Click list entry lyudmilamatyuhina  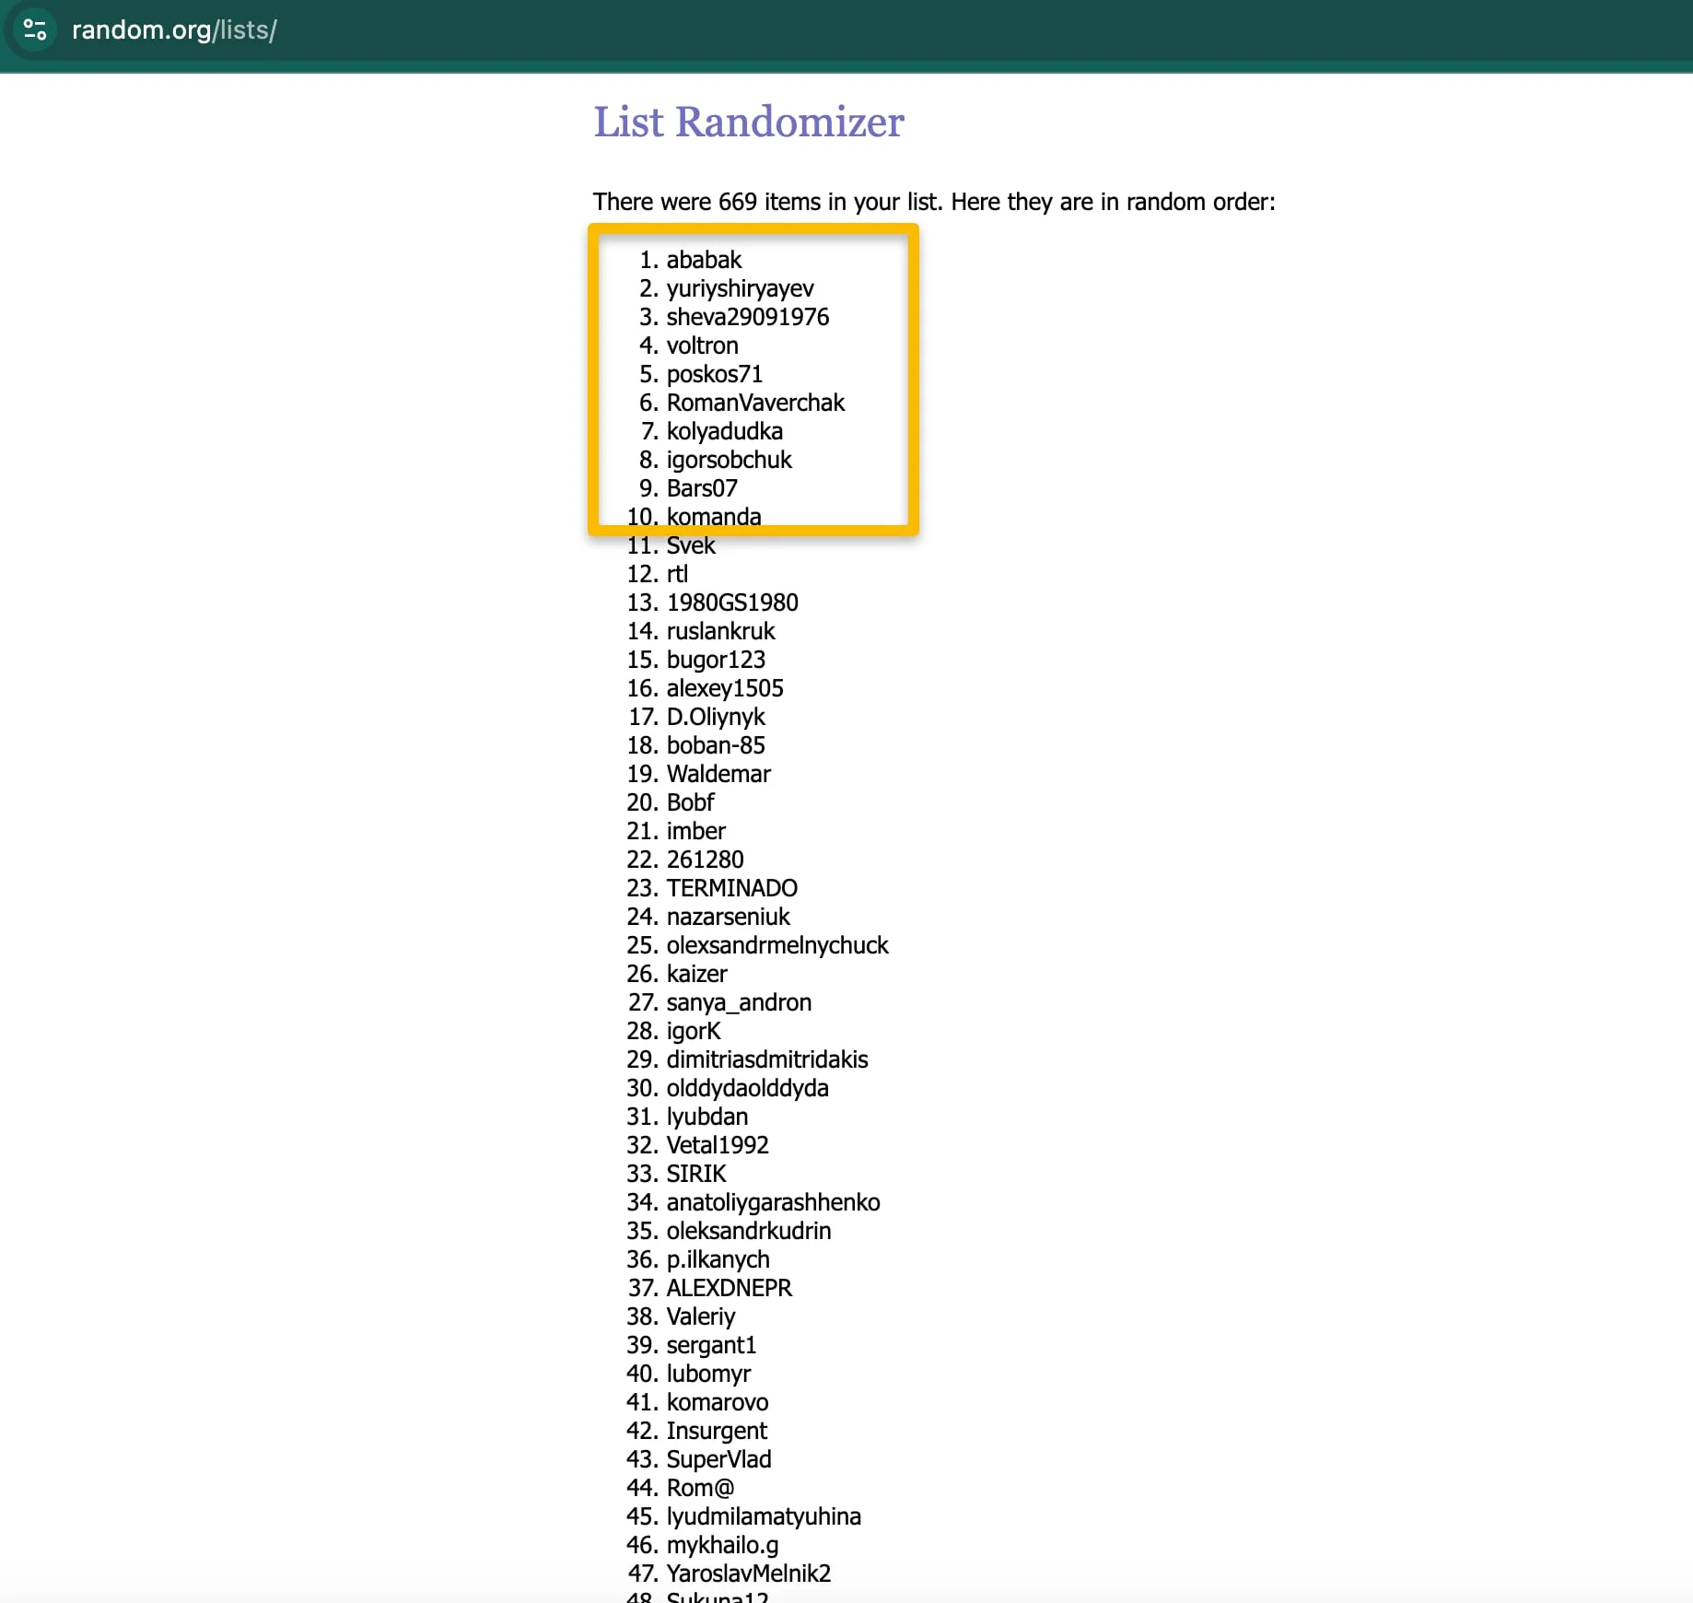[764, 1516]
